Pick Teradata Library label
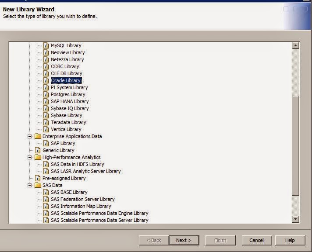The width and height of the screenshot is (312, 252). point(68,122)
